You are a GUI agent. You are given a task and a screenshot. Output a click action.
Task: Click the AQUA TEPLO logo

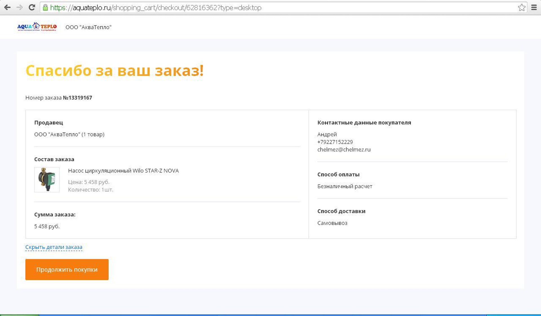pyautogui.click(x=37, y=27)
